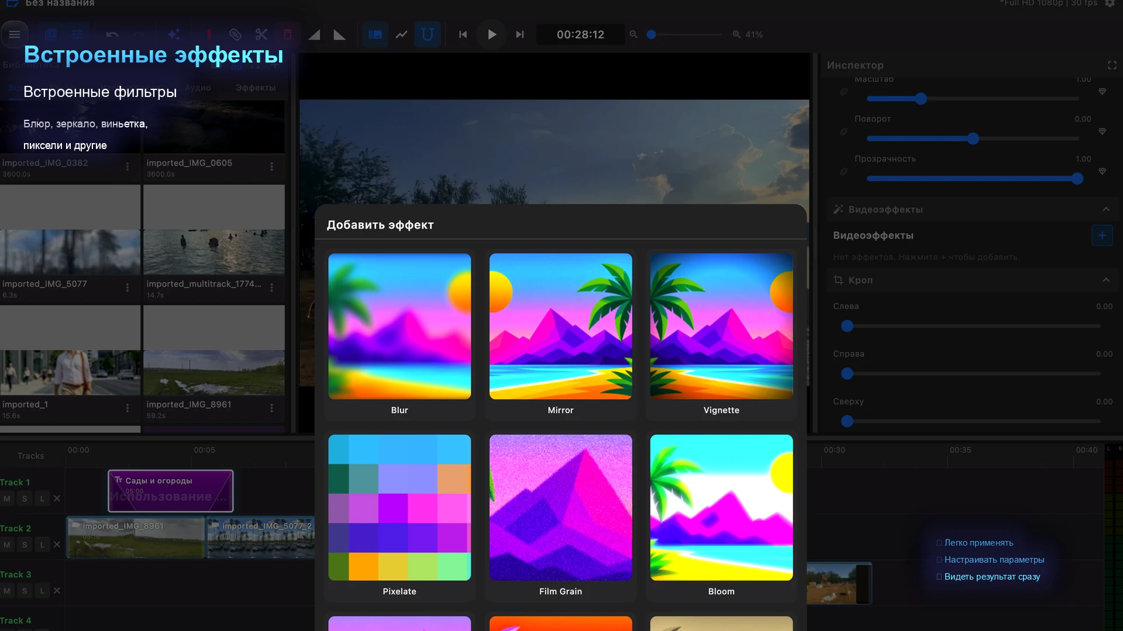Toggle the magnet snapping button
The width and height of the screenshot is (1123, 631).
[428, 34]
